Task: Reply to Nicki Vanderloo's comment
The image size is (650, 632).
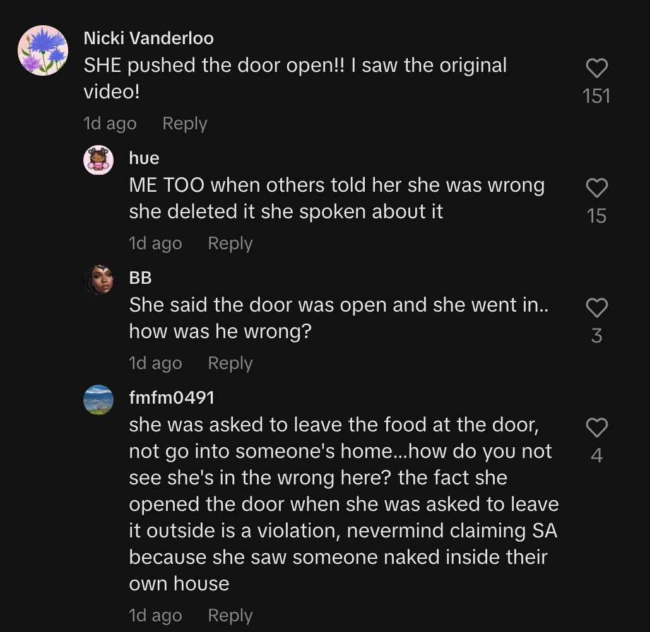Action: click(184, 124)
